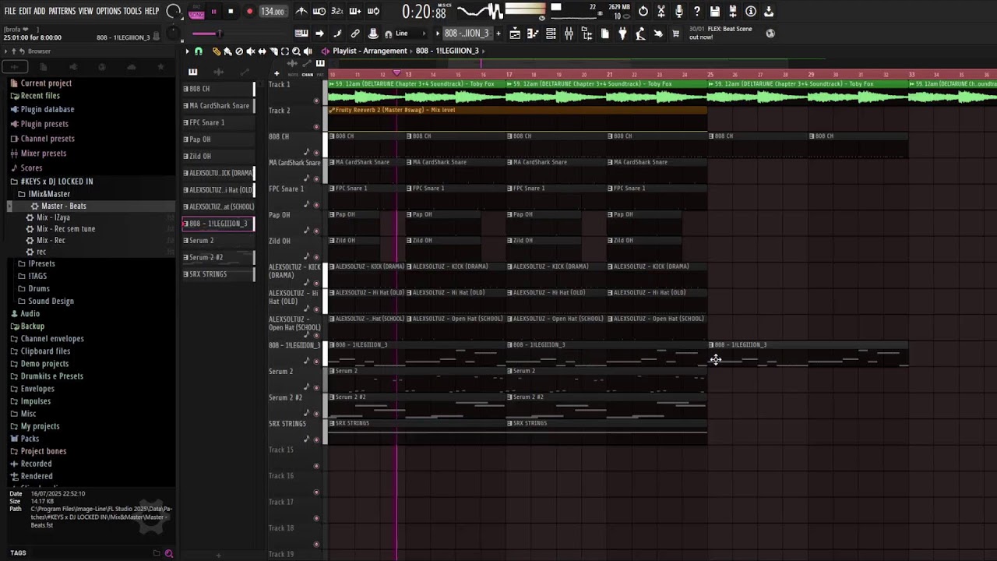Toggle overdub blend recording
This screenshot has width=997, height=561.
point(355,11)
